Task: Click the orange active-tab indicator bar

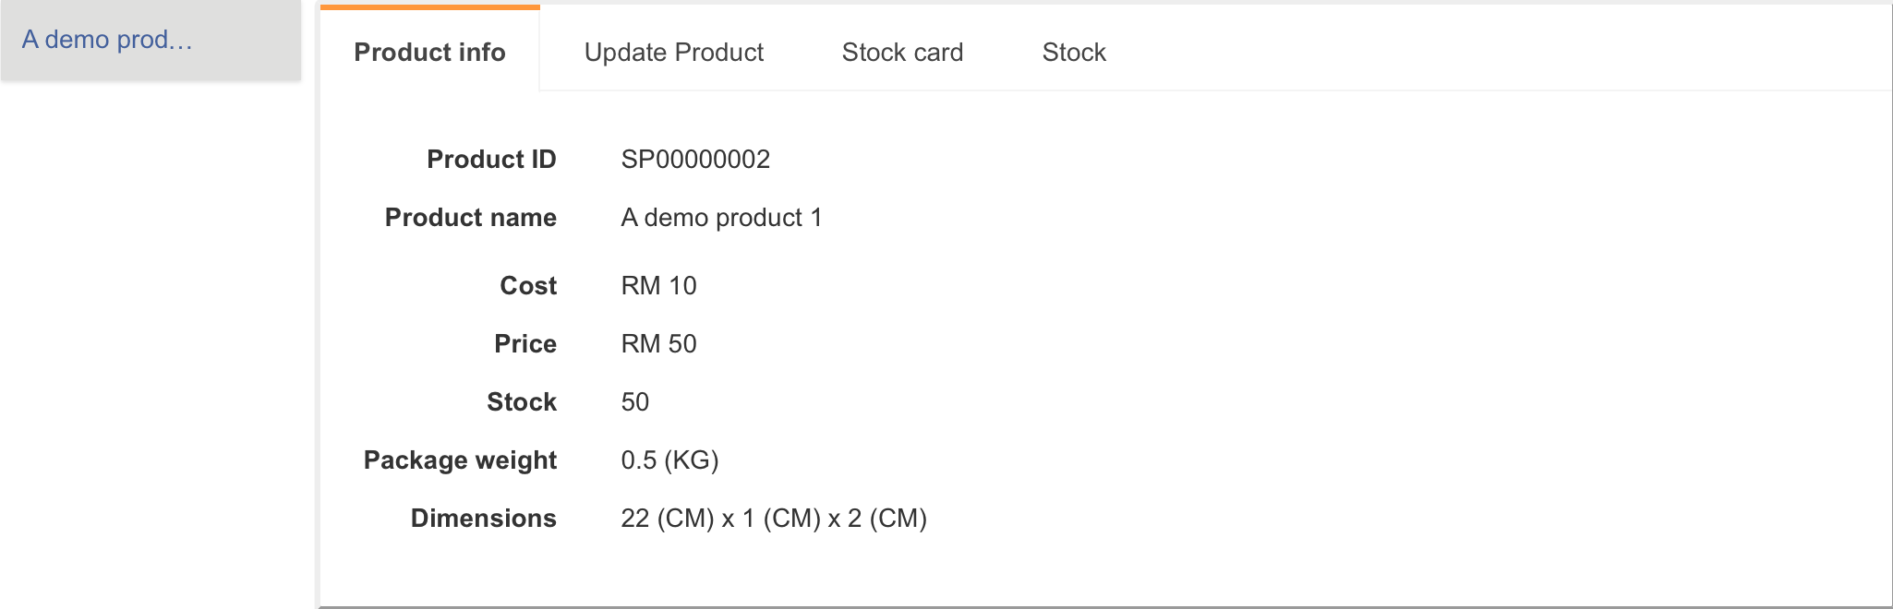Action: (x=429, y=7)
